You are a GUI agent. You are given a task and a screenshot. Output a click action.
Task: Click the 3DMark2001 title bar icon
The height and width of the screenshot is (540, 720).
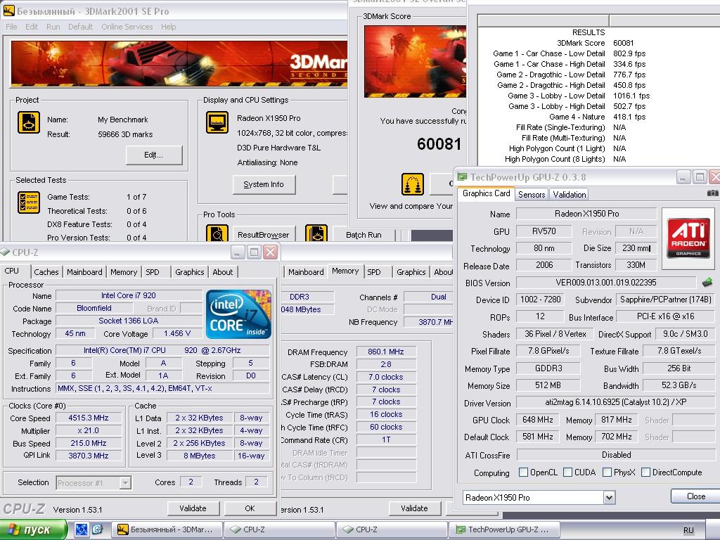(8, 11)
